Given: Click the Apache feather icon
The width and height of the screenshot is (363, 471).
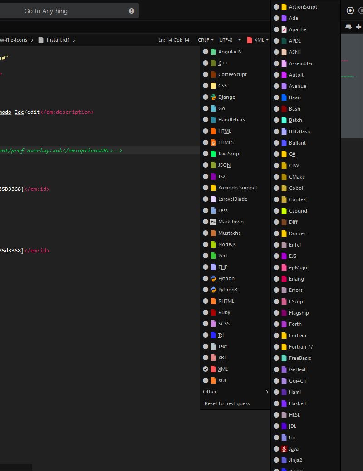Looking at the screenshot, I should (x=284, y=29).
